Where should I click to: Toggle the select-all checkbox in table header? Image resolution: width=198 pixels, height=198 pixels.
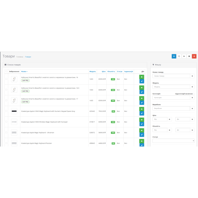(x=6, y=71)
